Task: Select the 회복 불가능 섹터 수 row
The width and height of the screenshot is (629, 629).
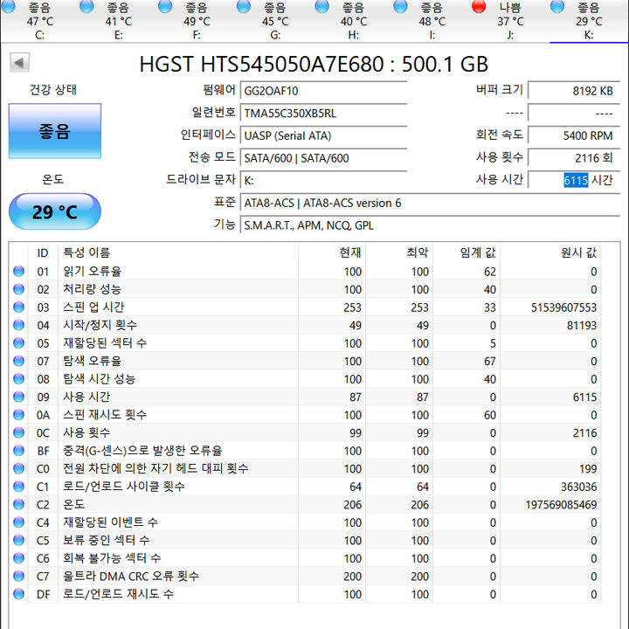Action: point(305,558)
